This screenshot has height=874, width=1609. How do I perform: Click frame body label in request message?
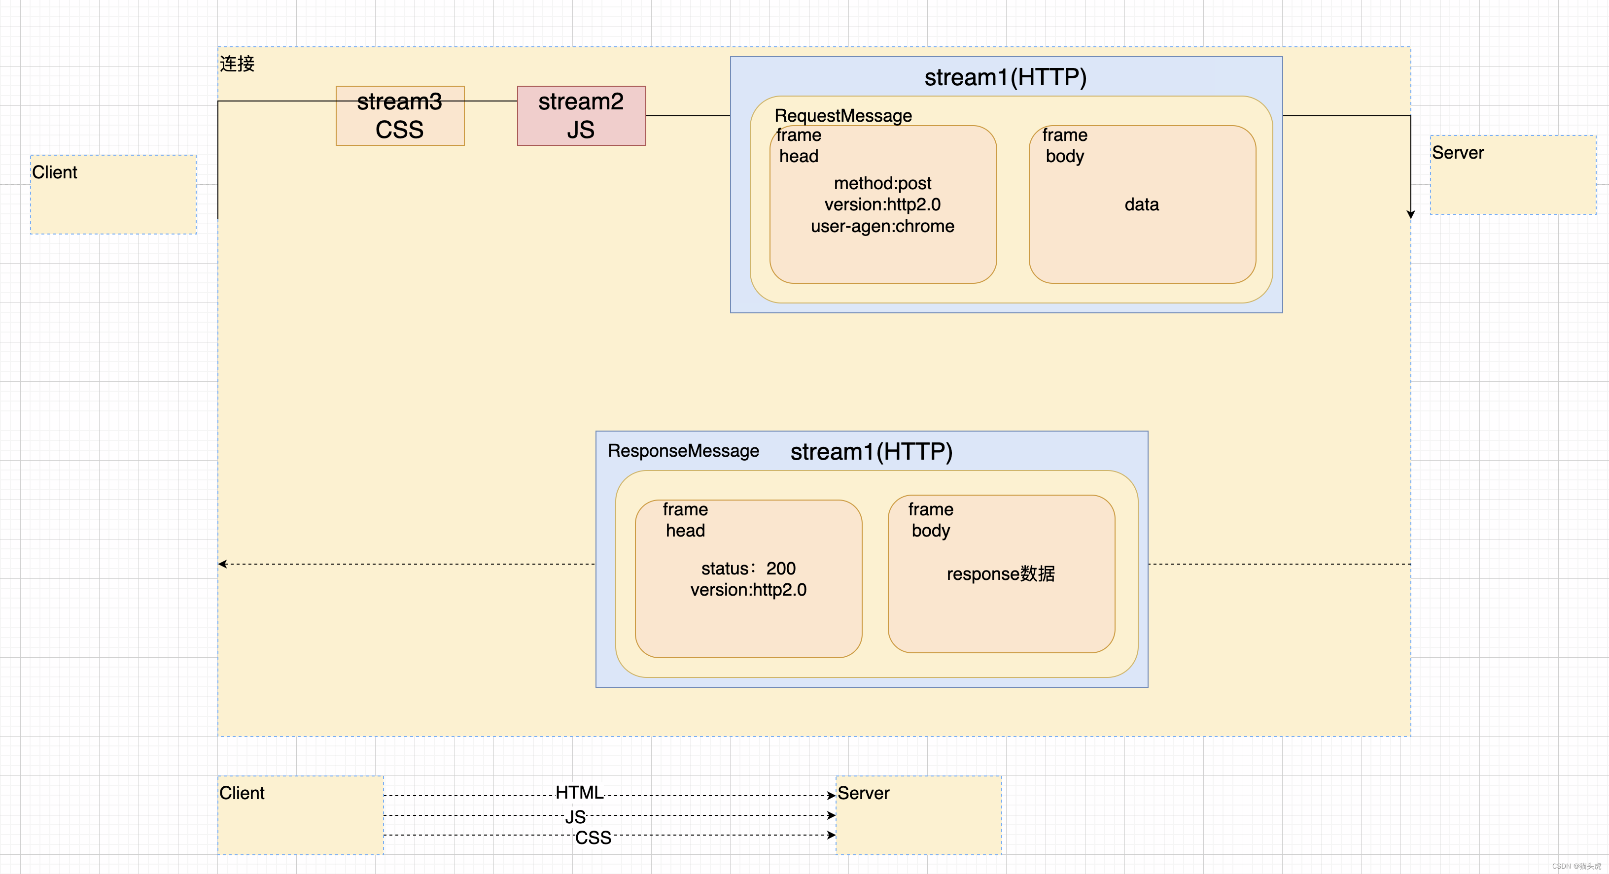pyautogui.click(x=1065, y=145)
